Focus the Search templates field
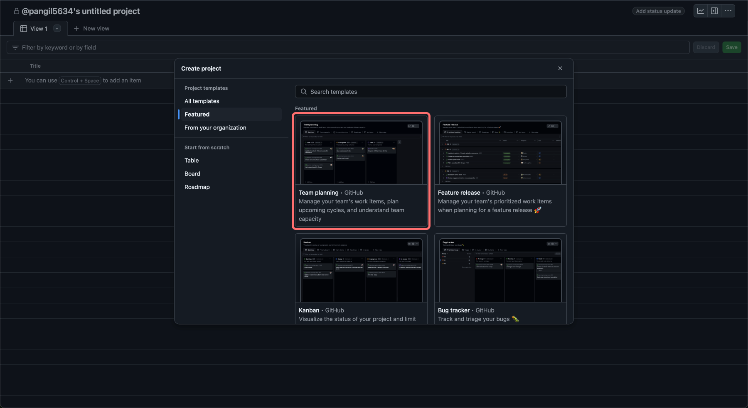 tap(431, 92)
